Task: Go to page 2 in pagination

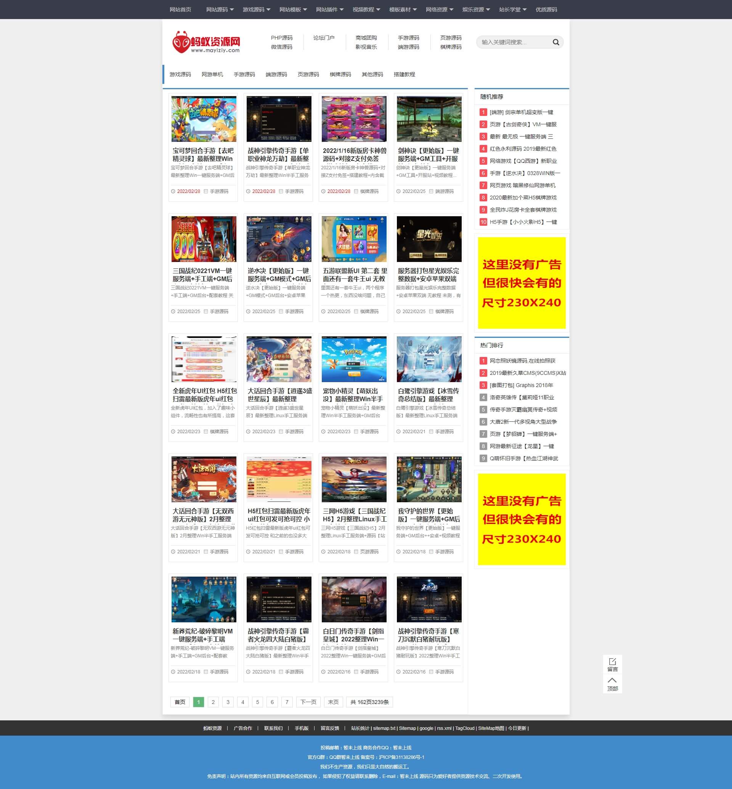Action: [213, 702]
